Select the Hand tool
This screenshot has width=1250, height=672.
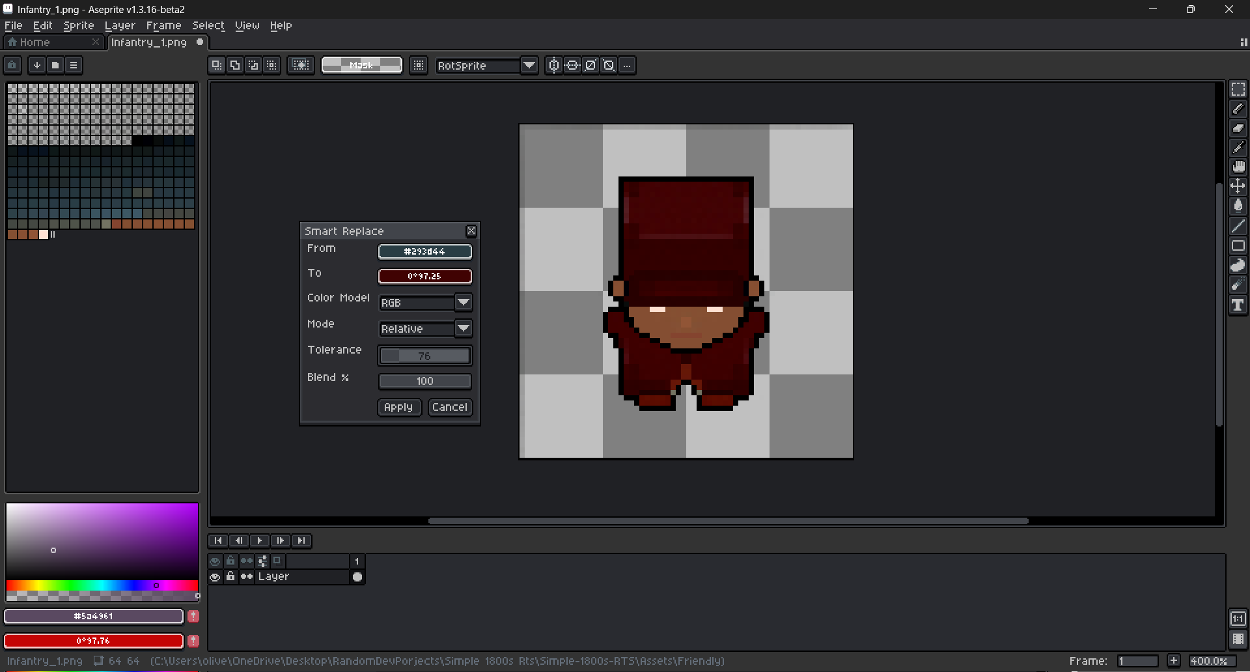(x=1238, y=167)
